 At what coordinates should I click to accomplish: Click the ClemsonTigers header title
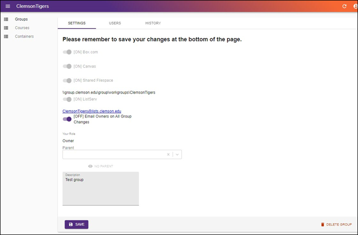click(x=32, y=6)
